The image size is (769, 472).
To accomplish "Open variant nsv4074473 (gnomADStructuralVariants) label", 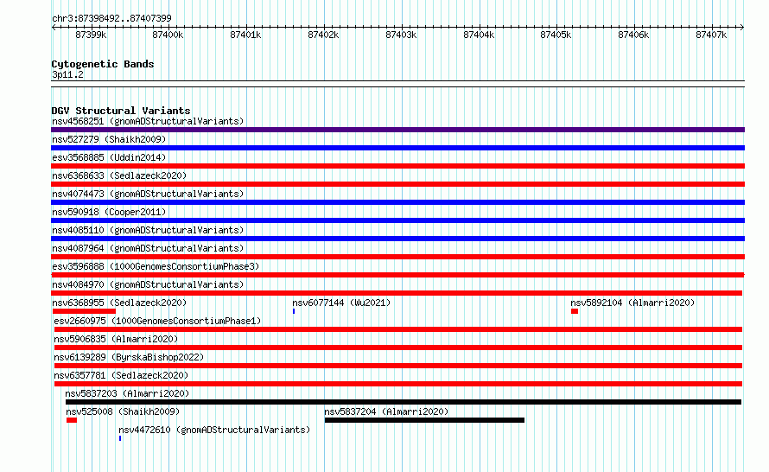I will (148, 194).
